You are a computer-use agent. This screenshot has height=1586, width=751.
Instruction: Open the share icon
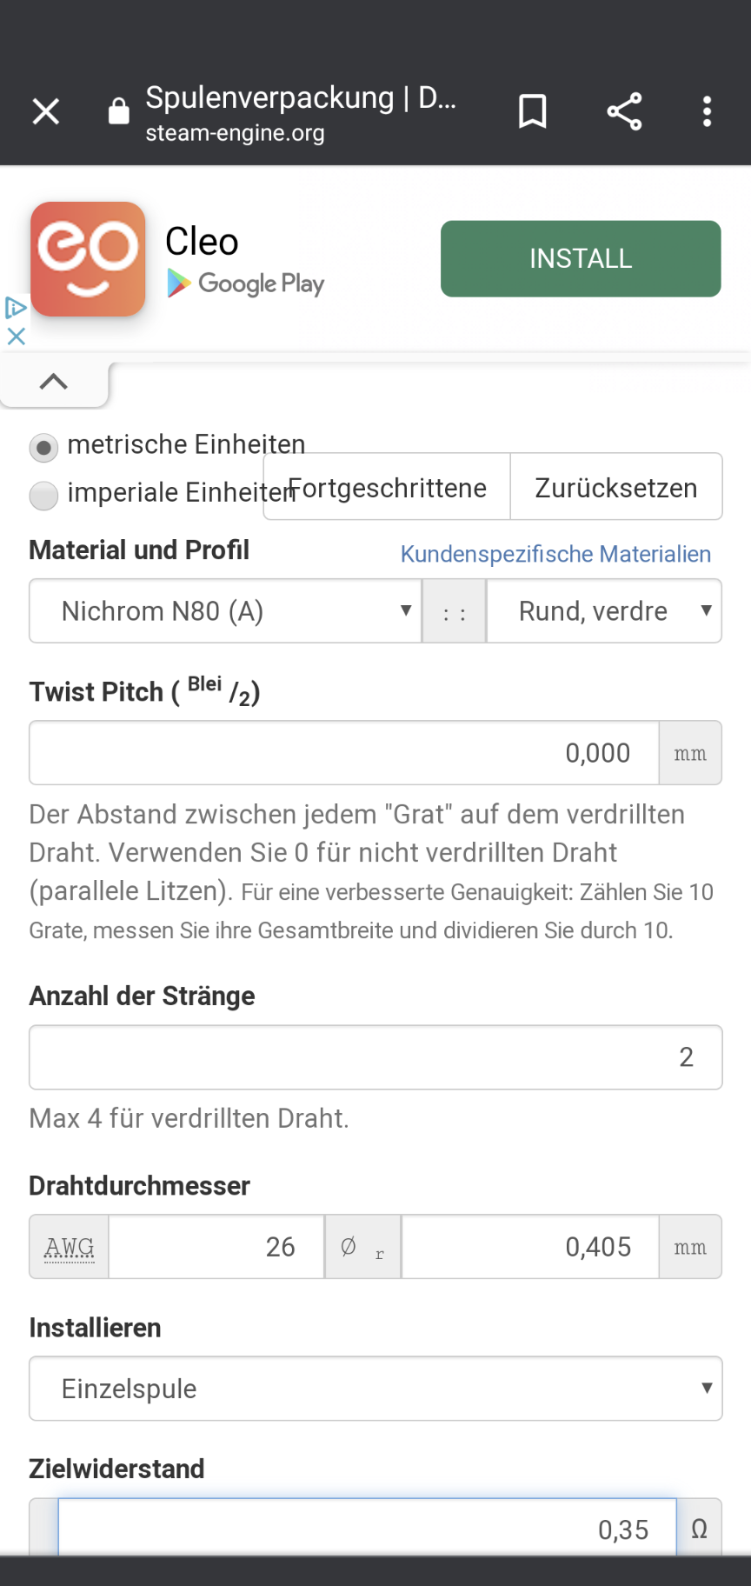pyautogui.click(x=623, y=111)
